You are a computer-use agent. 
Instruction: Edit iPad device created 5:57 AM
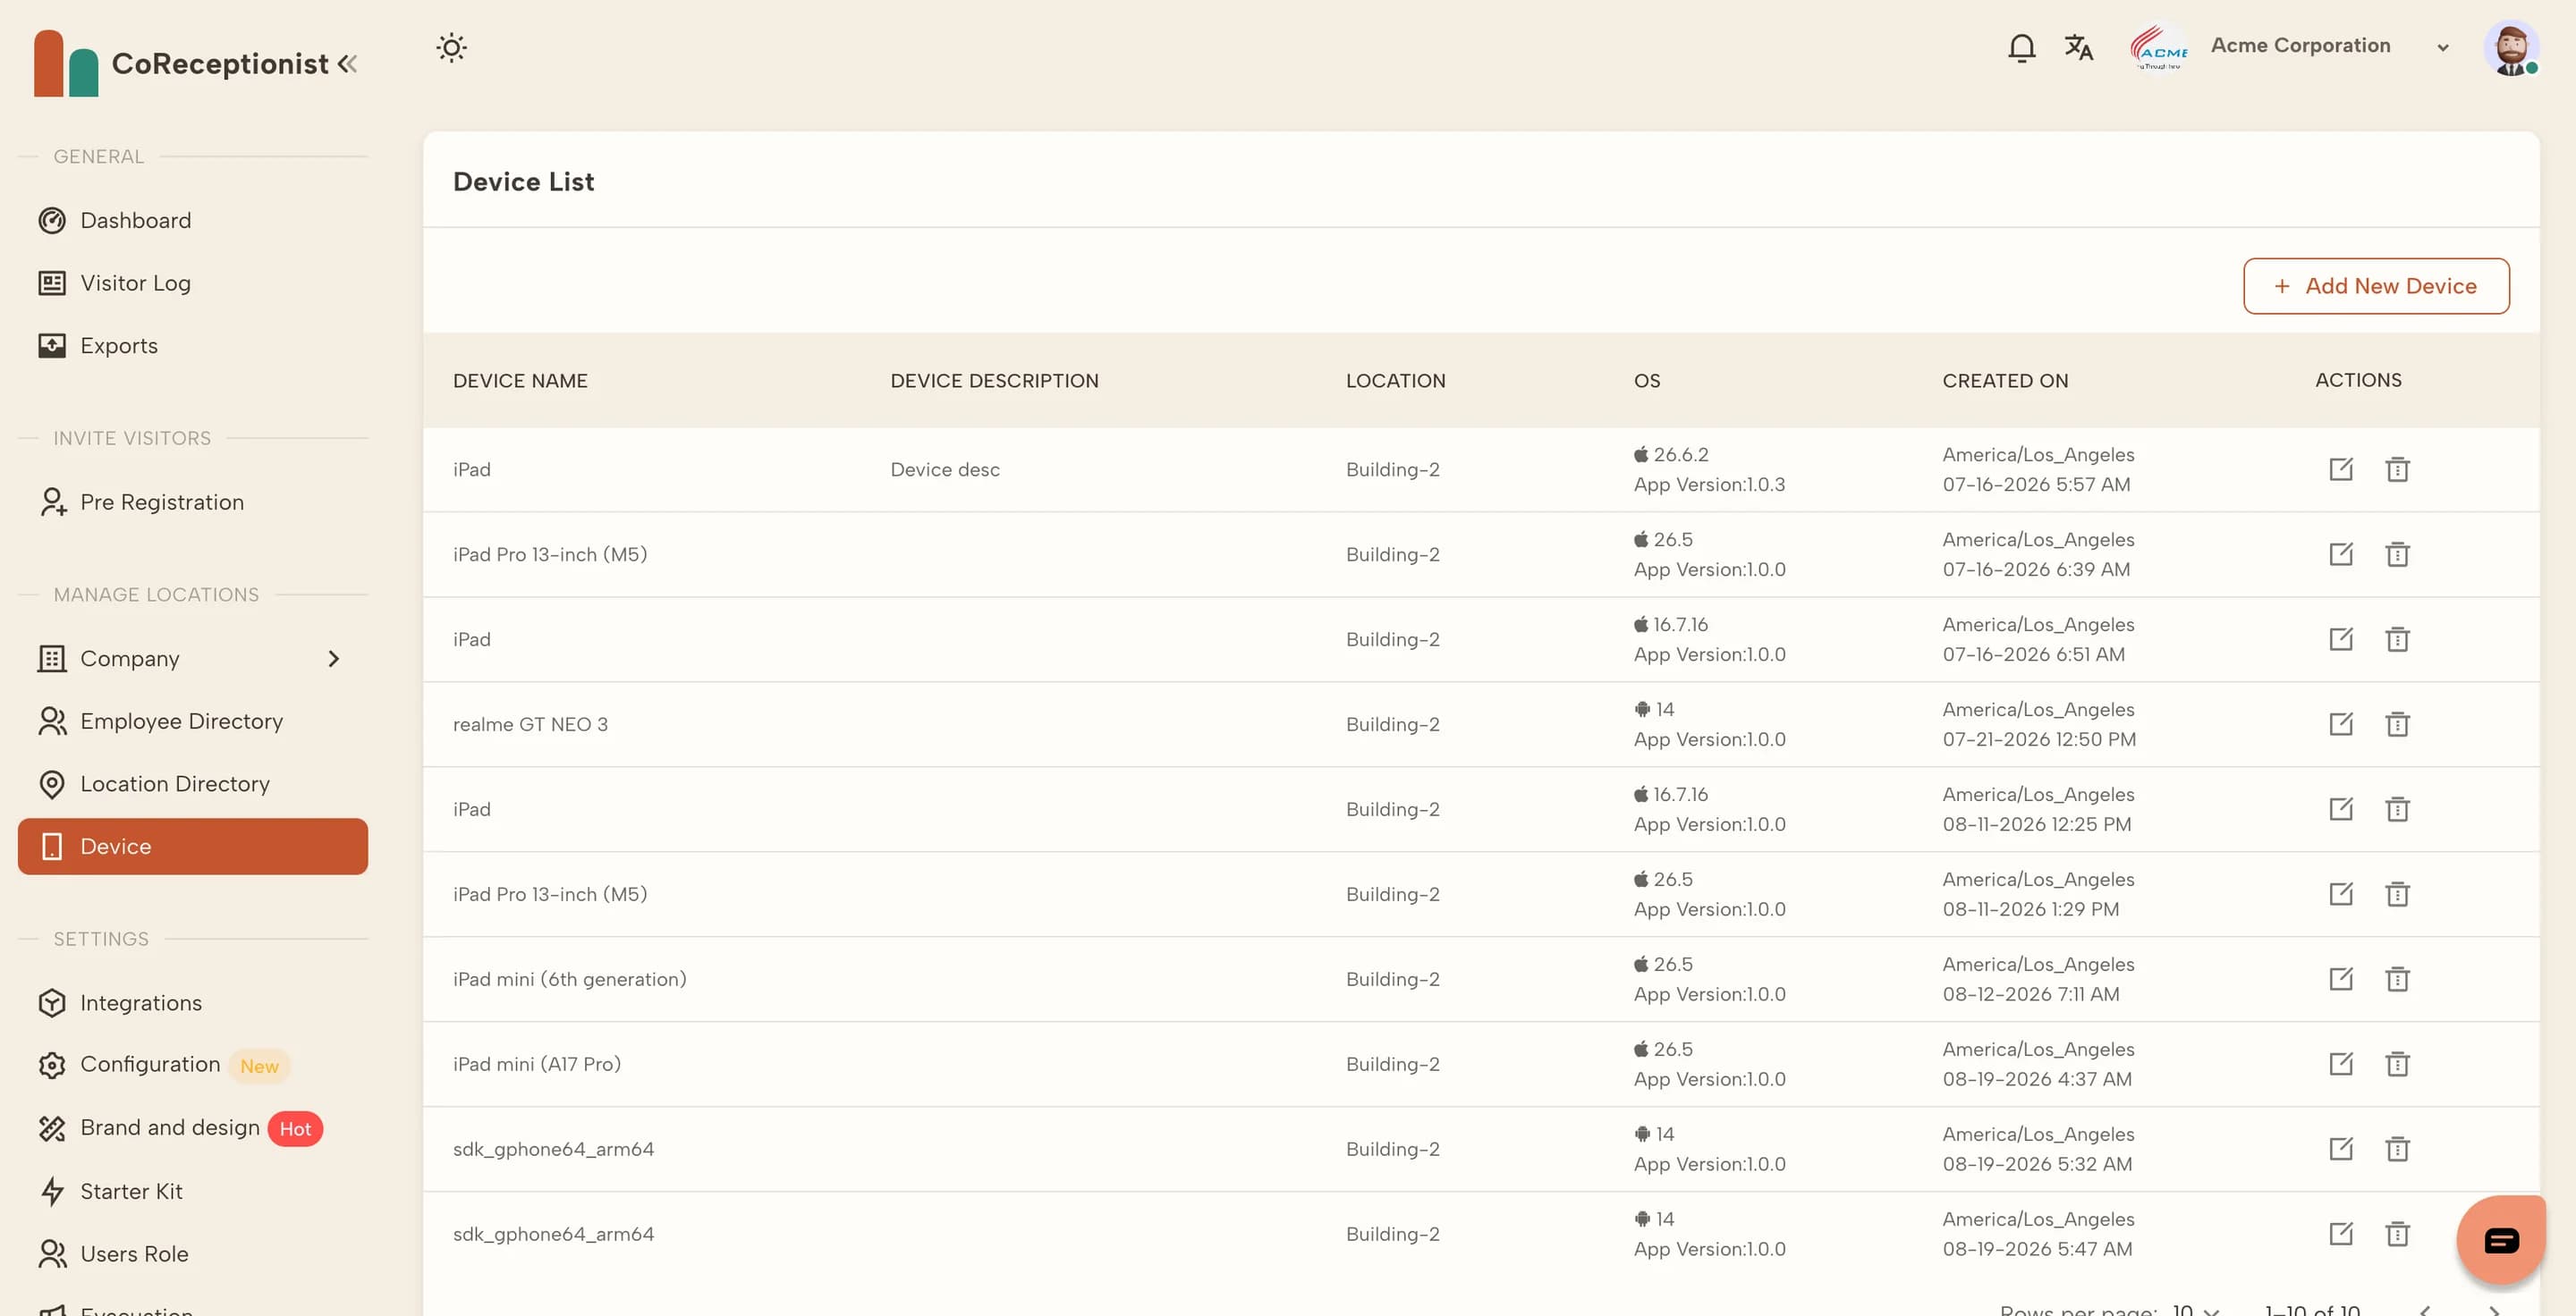coord(2341,468)
